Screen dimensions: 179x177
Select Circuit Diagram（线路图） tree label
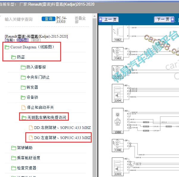pos(32,47)
